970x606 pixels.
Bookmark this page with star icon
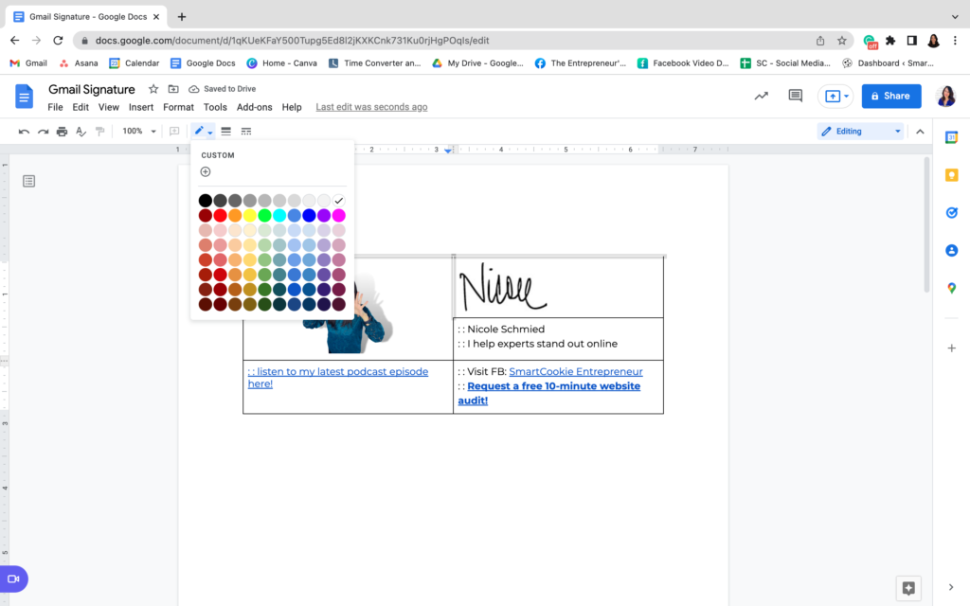841,41
